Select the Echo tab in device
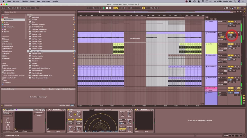Image resolution: width=247 pixels, height=138 pixels. [92, 110]
